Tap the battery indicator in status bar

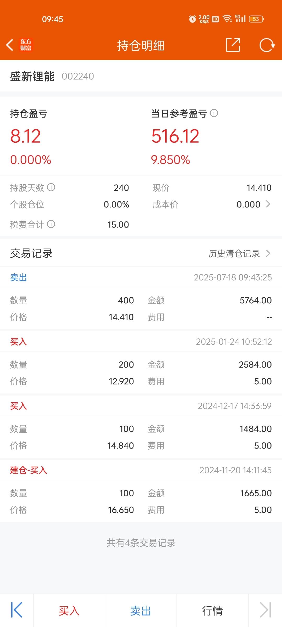pos(256,19)
